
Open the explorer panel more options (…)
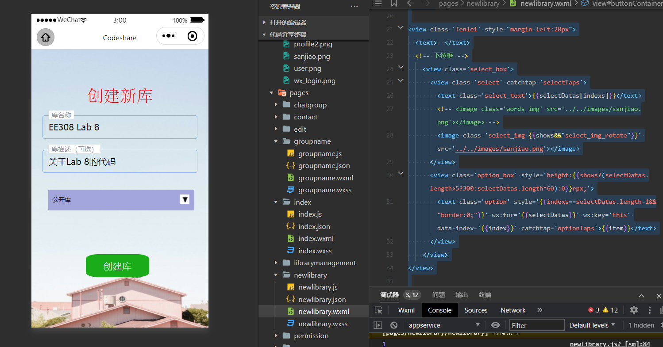tap(354, 7)
